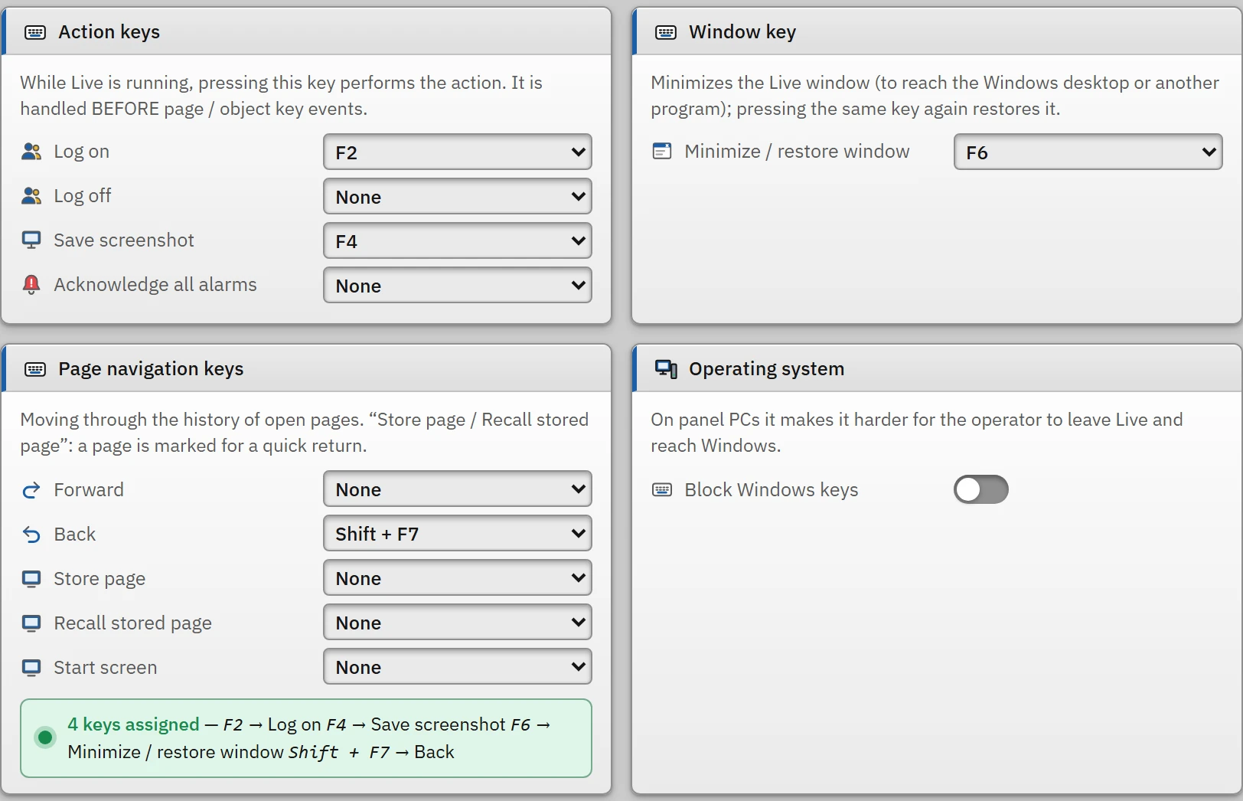This screenshot has height=801, width=1243.
Task: Click the keyboard icon next to Block Windows keys
Action: 662,490
